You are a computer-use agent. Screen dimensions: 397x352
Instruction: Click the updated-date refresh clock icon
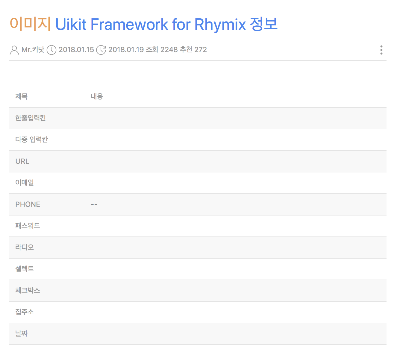click(101, 50)
